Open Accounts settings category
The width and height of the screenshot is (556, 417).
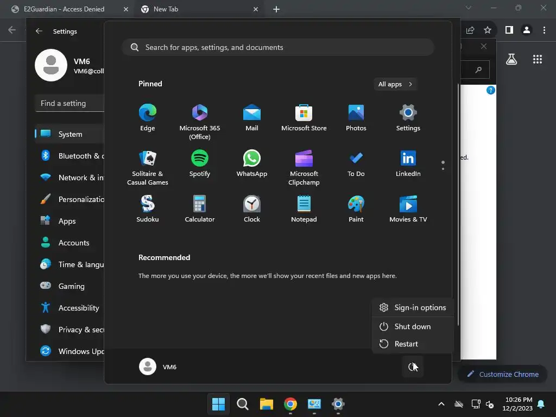click(x=69, y=243)
